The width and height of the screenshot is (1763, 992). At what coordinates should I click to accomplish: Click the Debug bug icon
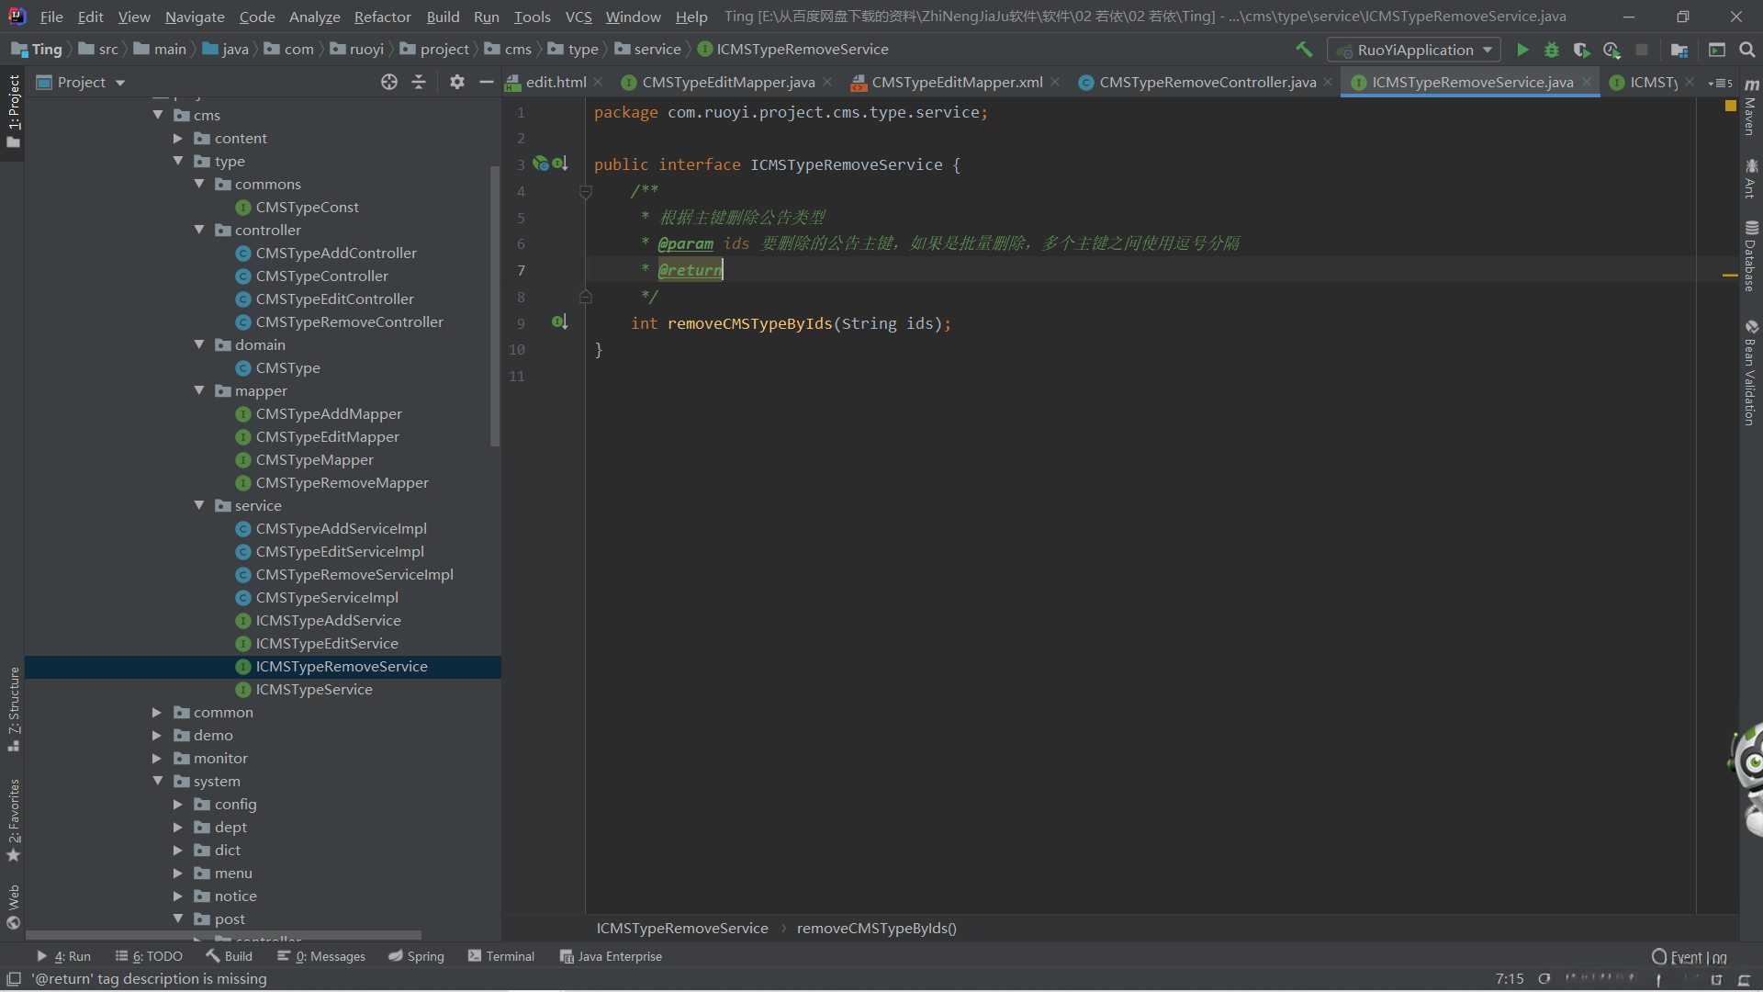click(x=1552, y=50)
